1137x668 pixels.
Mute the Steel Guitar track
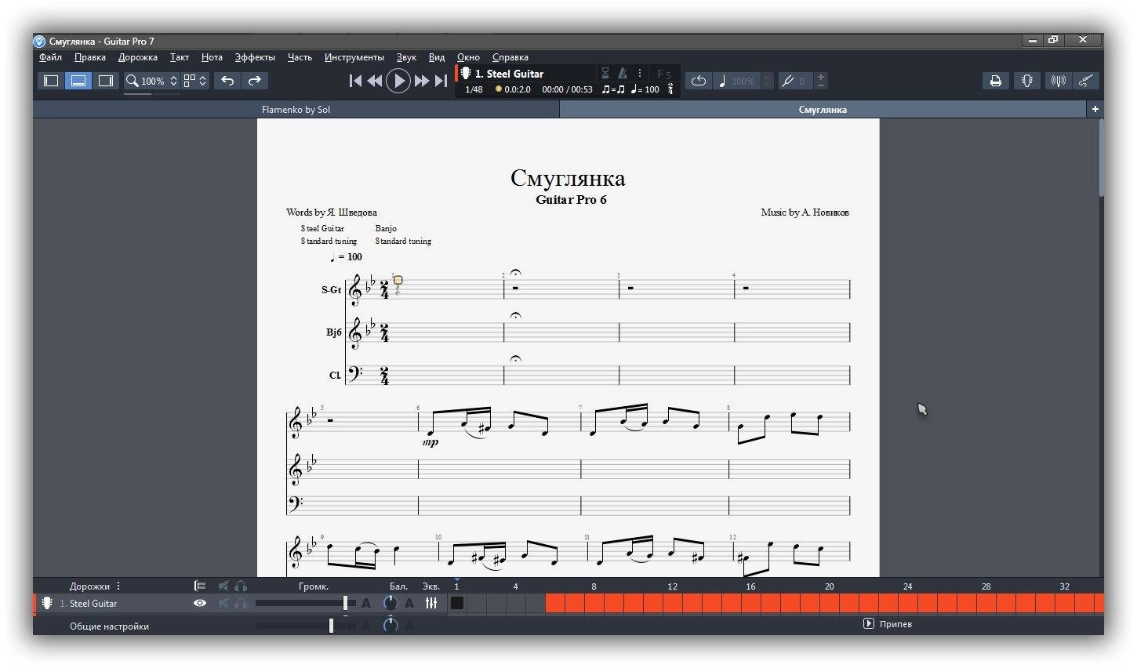point(223,603)
